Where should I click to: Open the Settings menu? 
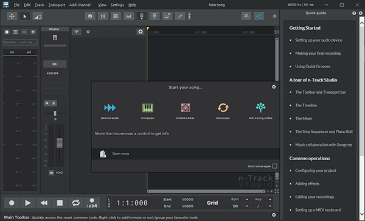click(117, 5)
